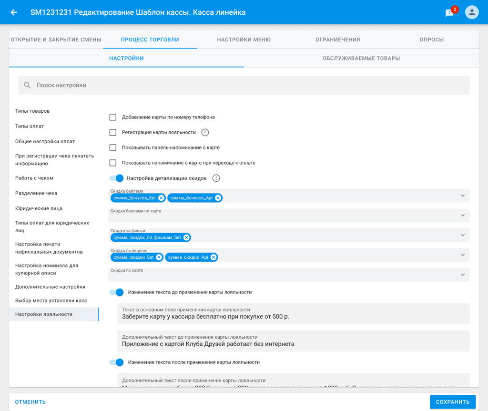The height and width of the screenshot is (411, 488).
Task: Remove the сумма_скидок_по_фишкам_Set chip
Action: point(186,238)
